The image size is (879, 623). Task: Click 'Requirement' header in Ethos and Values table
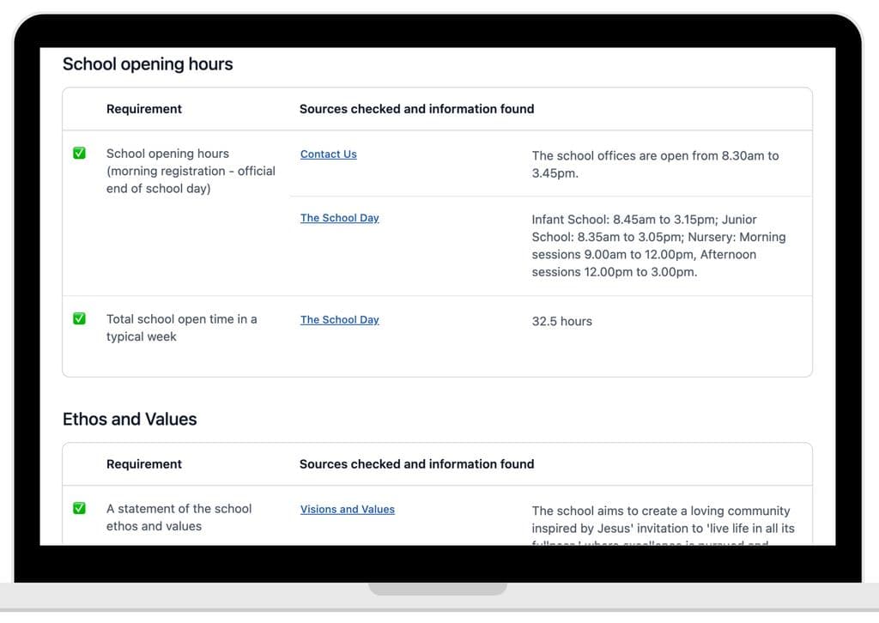[144, 464]
